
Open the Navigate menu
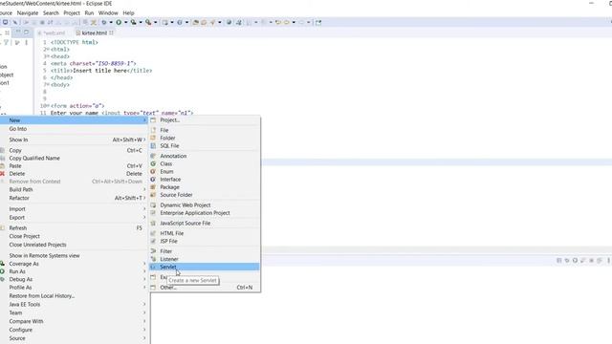point(28,12)
